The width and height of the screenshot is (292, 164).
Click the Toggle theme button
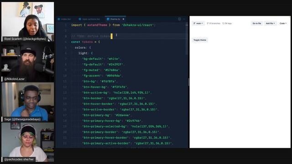(200, 40)
